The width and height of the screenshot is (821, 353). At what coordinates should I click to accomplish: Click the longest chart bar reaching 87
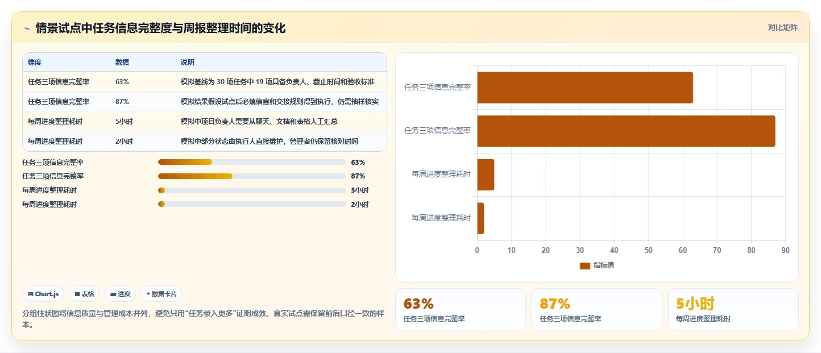click(626, 131)
